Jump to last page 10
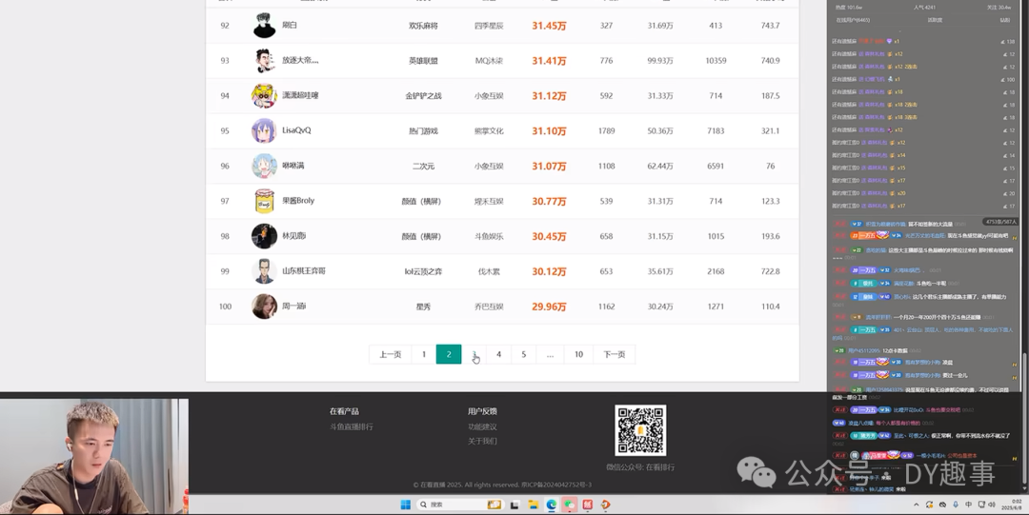 [x=579, y=354]
